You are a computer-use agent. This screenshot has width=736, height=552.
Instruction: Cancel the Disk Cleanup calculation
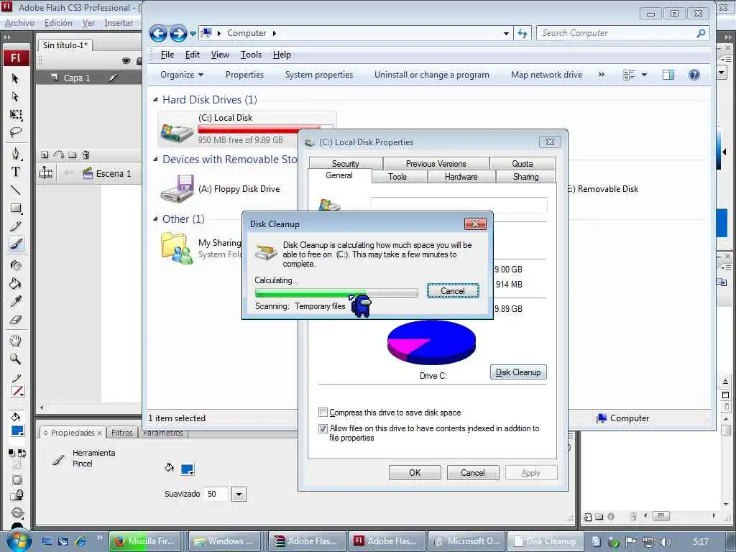453,291
